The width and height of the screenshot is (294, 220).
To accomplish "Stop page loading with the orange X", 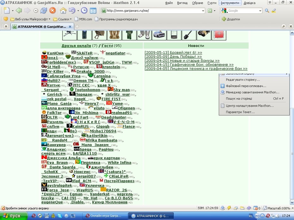I will pyautogui.click(x=52, y=10).
